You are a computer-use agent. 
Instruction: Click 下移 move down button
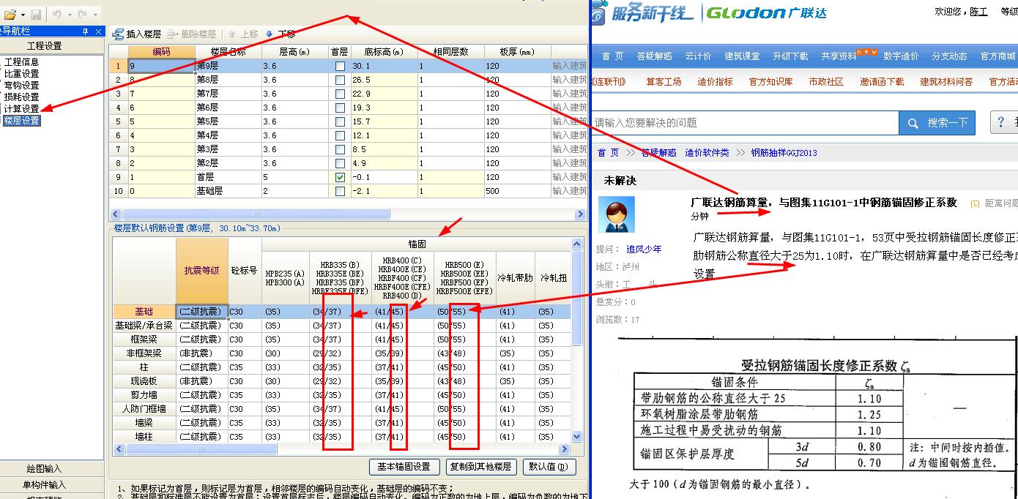280,34
